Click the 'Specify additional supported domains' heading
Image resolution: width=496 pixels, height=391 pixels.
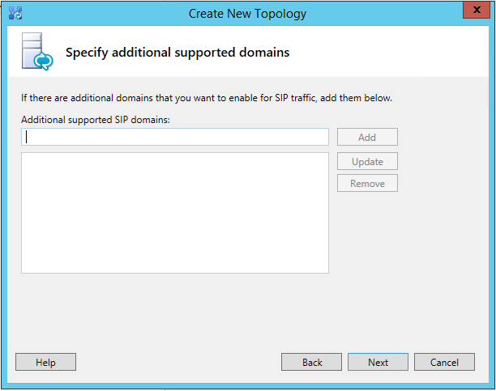pos(177,53)
